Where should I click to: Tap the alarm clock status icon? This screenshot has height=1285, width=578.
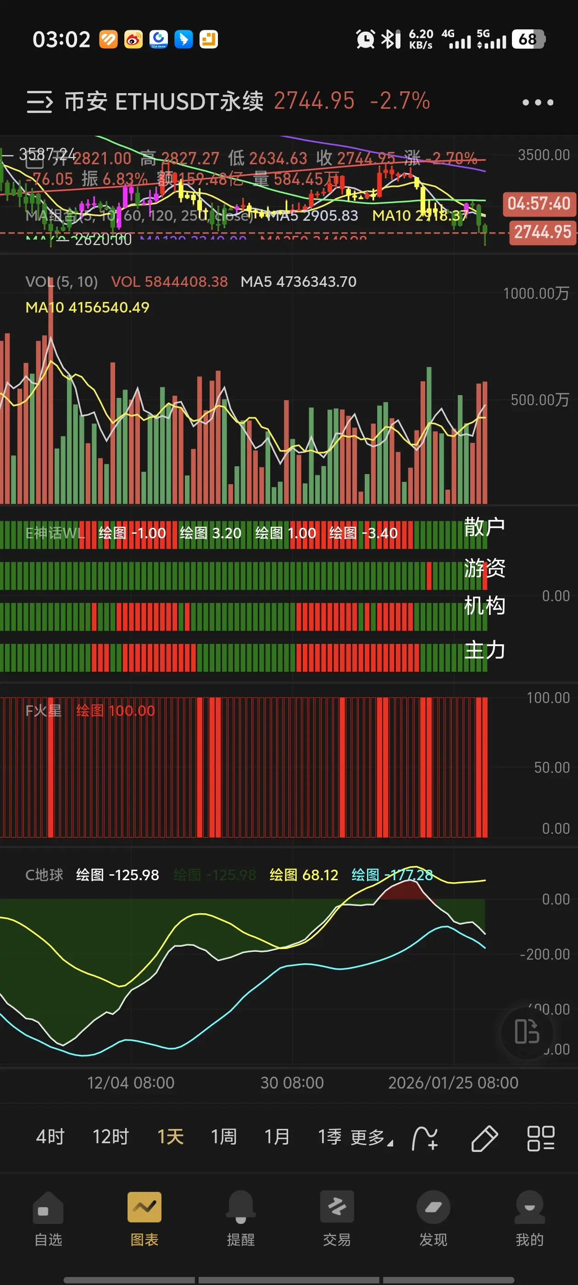point(365,39)
